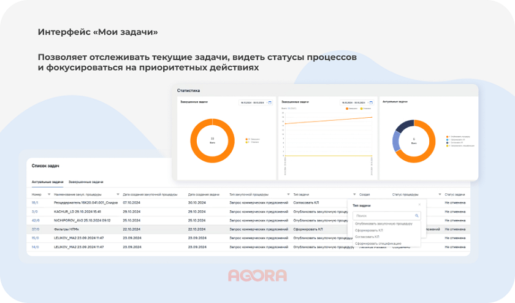Toggle «Завершено» legend entry beside first donut chart
This screenshot has width=515, height=303.
253,139
